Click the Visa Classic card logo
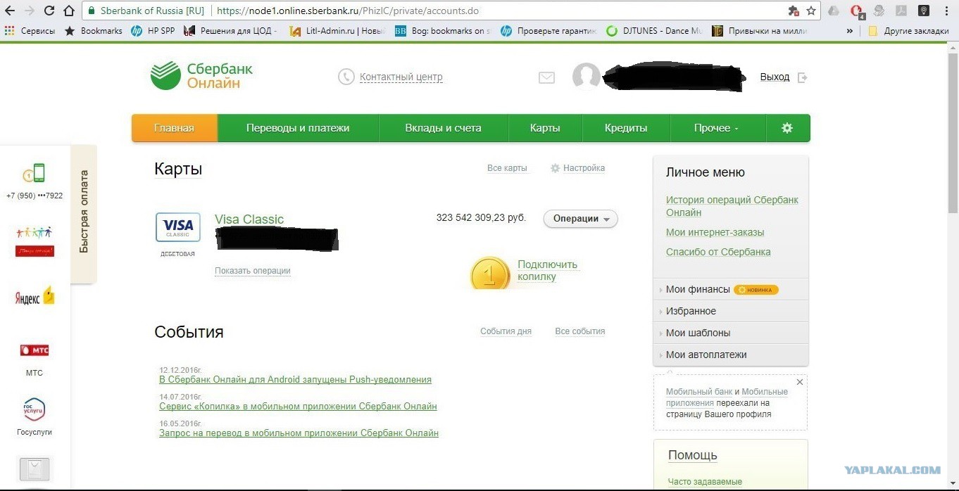959x491 pixels. [x=178, y=227]
